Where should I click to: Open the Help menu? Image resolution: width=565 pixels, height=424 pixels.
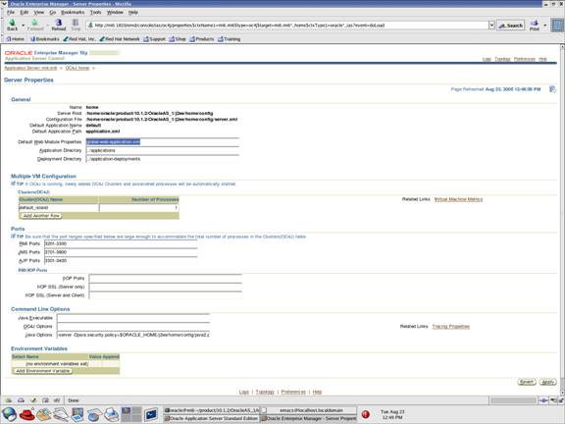tap(133, 12)
